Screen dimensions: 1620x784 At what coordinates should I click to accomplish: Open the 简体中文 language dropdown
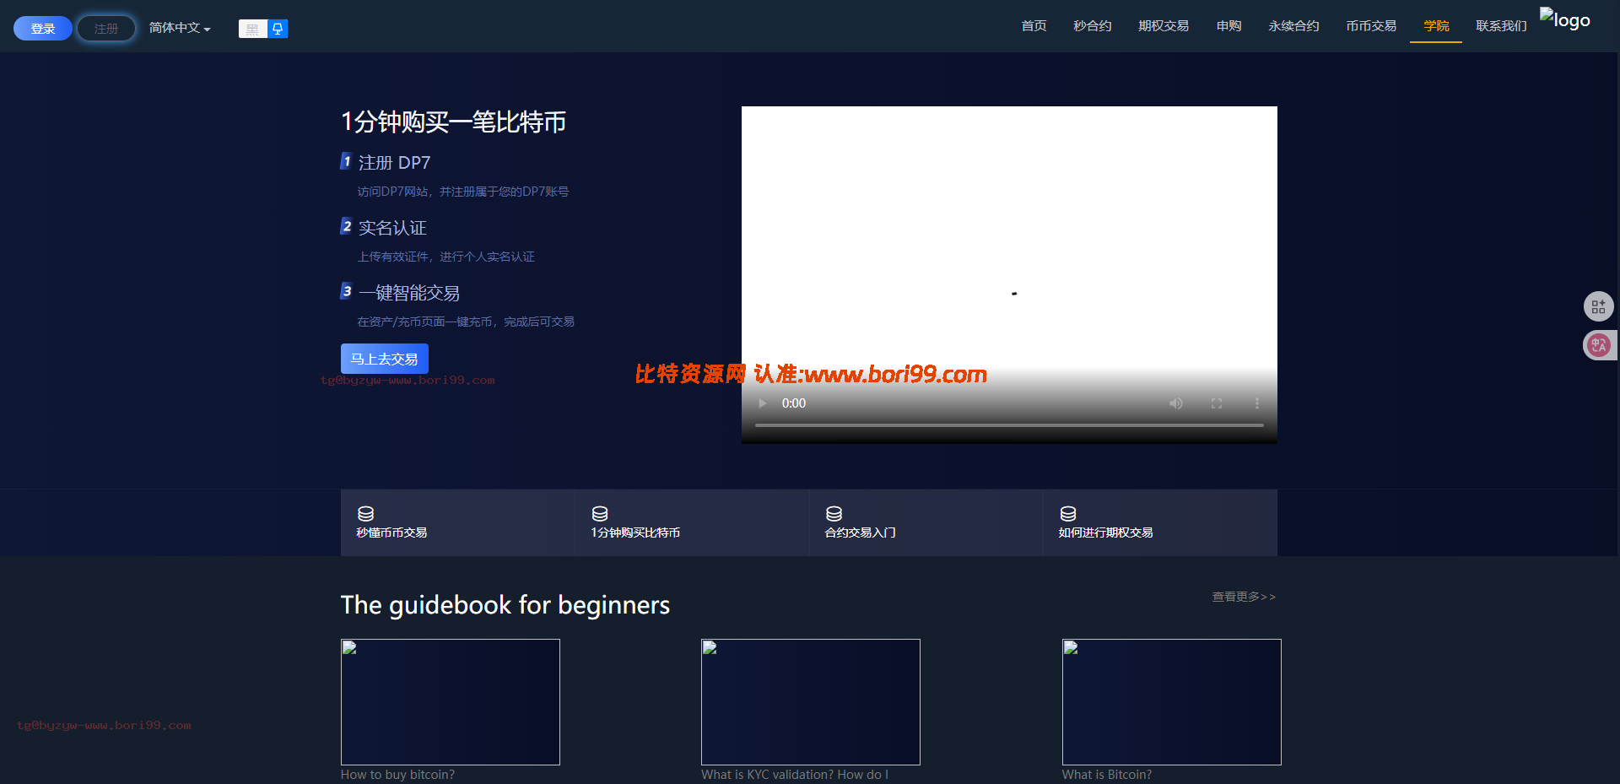pos(180,28)
